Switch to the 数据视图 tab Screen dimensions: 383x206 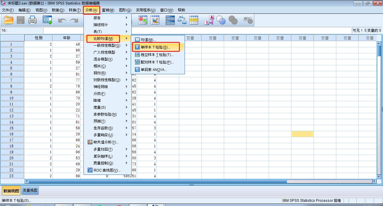[11, 190]
